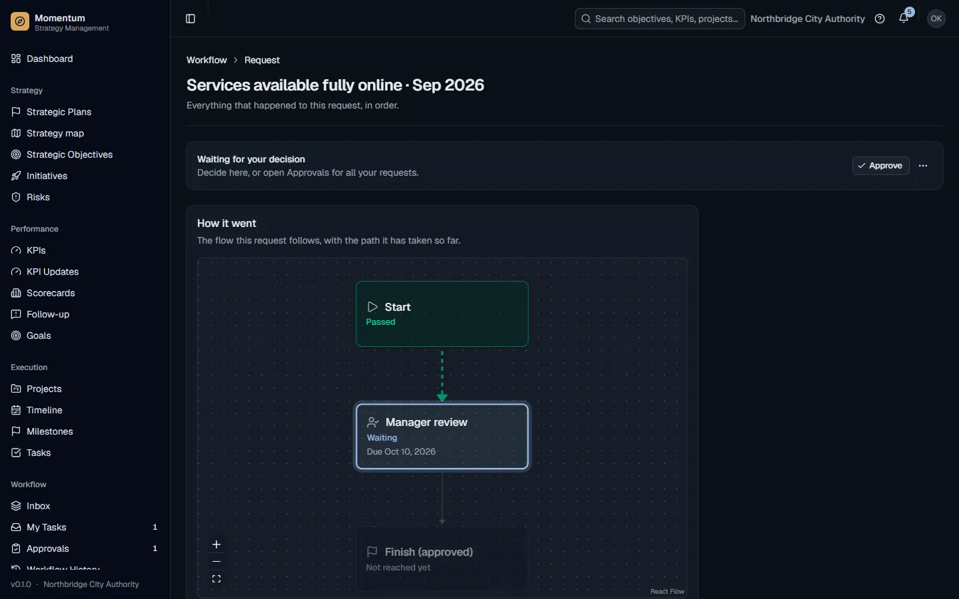This screenshot has width=959, height=599.
Task: Select the Manager review node
Action: (442, 437)
